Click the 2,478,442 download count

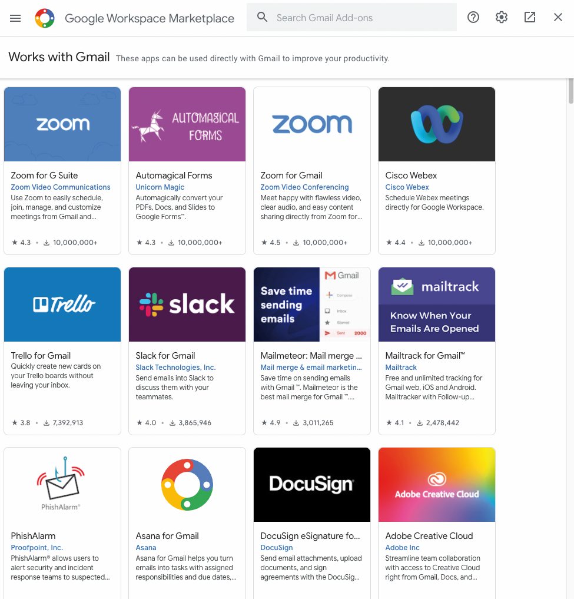coord(442,423)
